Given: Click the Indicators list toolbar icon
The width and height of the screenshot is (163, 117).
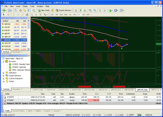Looking at the screenshot, I should [110, 10].
